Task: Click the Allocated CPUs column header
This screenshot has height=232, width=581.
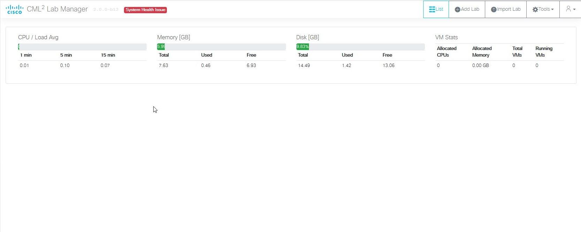Action: 447,52
